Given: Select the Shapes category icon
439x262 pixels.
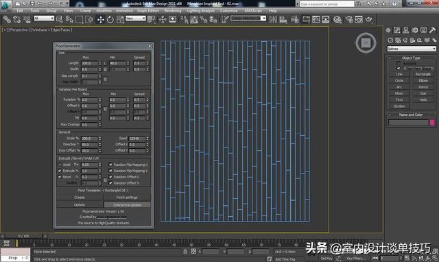Looking at the screenshot, I should pyautogui.click(x=398, y=40).
